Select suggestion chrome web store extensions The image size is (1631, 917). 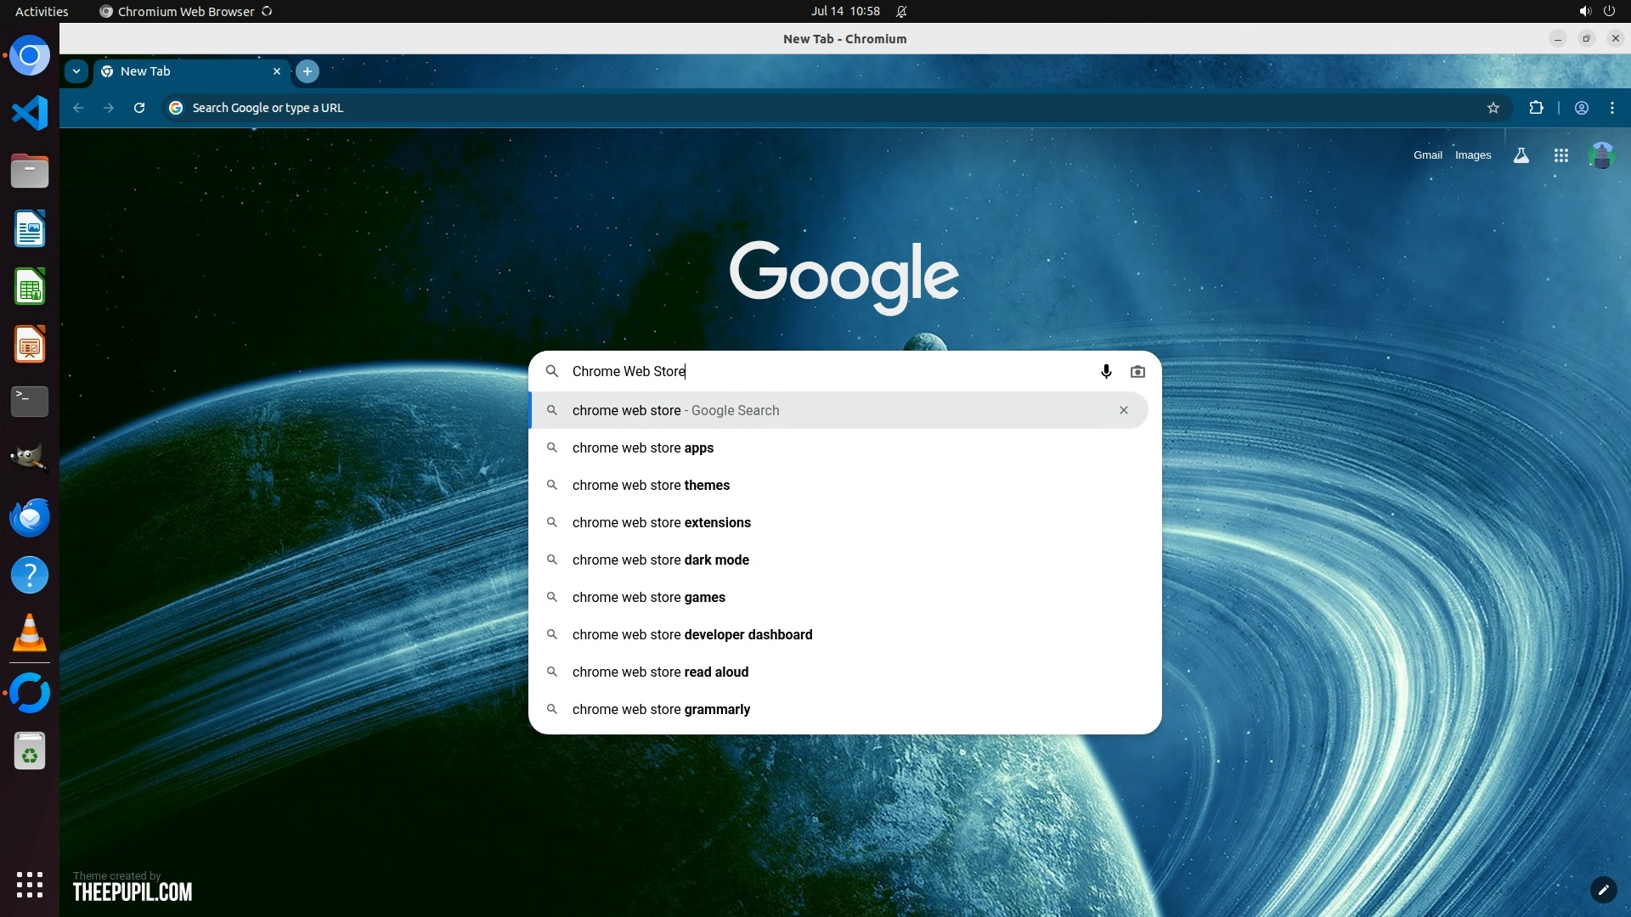pos(661,523)
